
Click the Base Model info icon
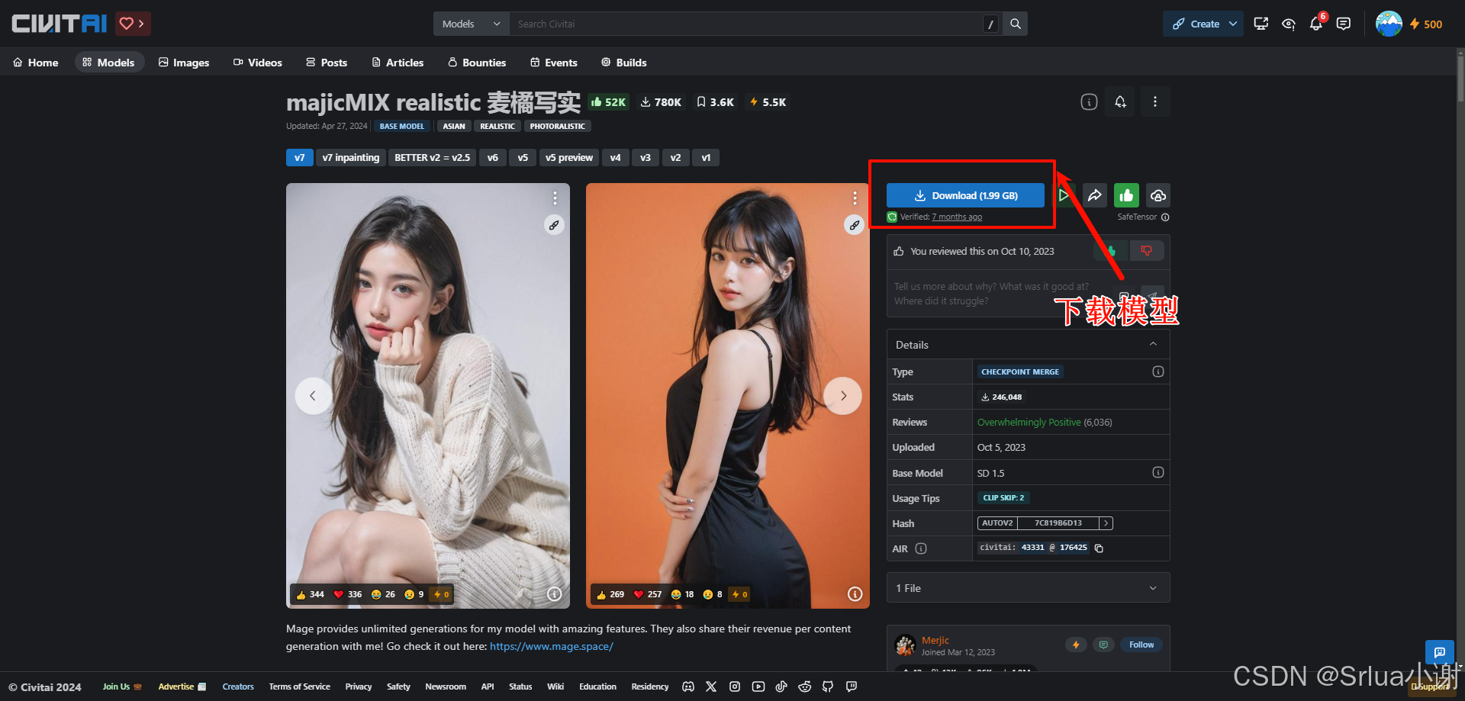click(1158, 472)
